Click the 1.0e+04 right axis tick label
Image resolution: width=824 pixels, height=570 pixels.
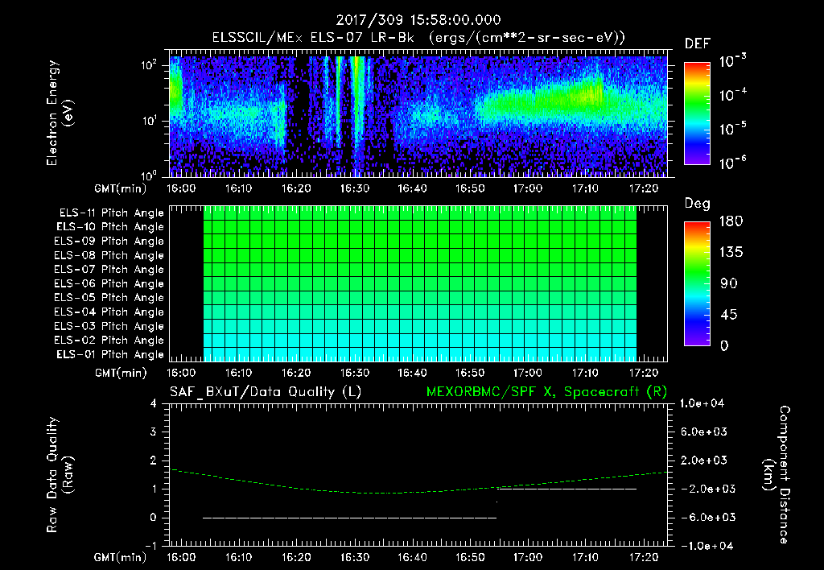pos(703,403)
